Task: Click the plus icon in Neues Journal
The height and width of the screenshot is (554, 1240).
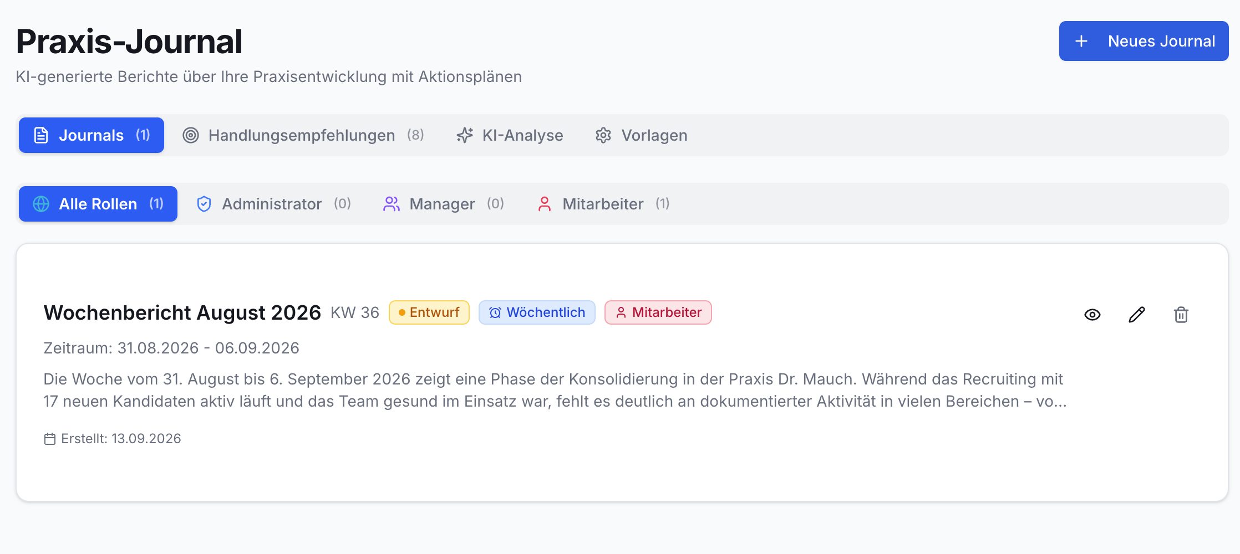Action: (x=1081, y=41)
